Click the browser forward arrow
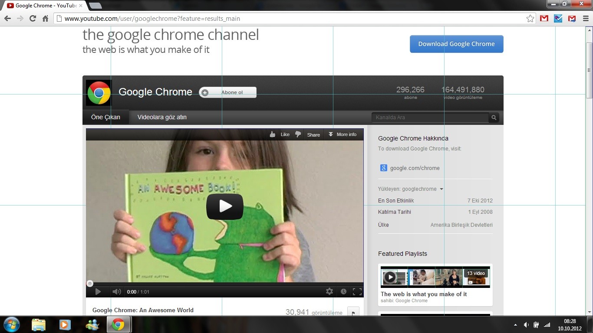593x333 pixels. pos(20,19)
